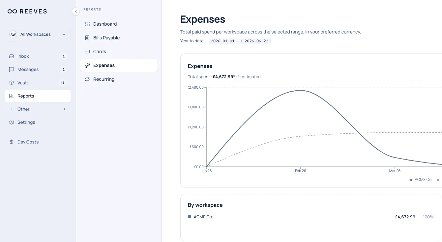Click the £4,672.99 workspace amount
Viewport: 442px width, 242px height.
coord(405,217)
